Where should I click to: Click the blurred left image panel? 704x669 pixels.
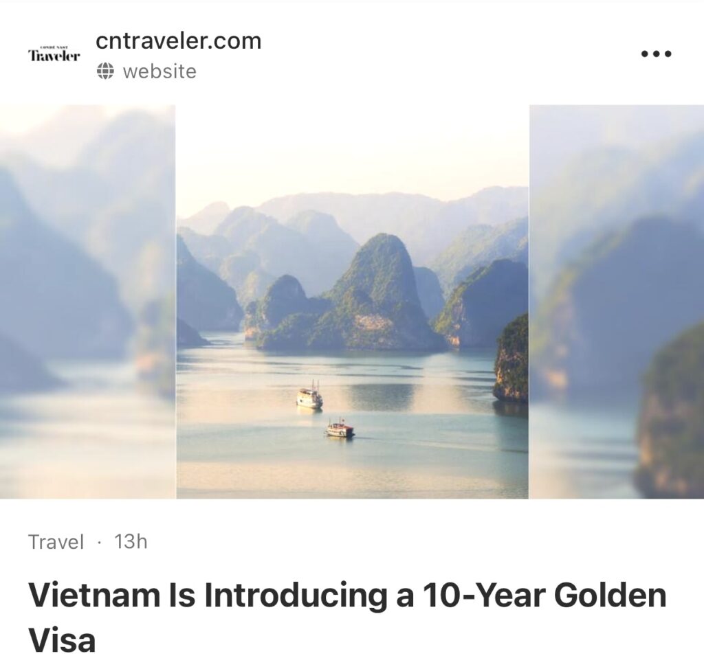pyautogui.click(x=88, y=302)
